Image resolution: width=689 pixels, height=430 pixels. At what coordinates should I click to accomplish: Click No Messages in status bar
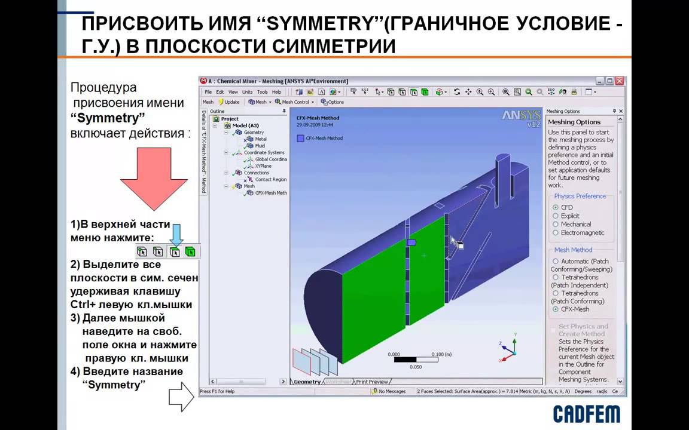(x=388, y=391)
